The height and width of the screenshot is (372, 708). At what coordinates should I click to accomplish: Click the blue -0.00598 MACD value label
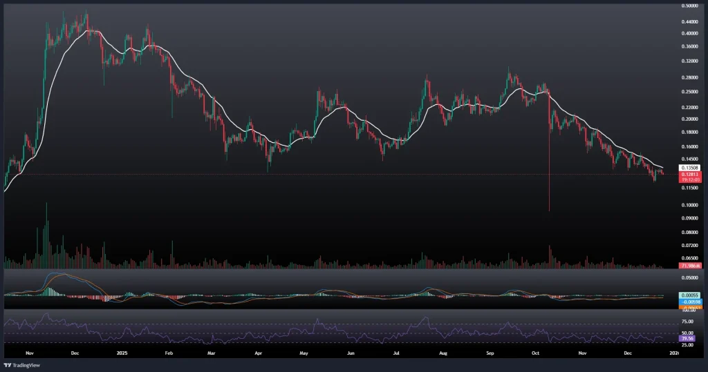coord(673,302)
